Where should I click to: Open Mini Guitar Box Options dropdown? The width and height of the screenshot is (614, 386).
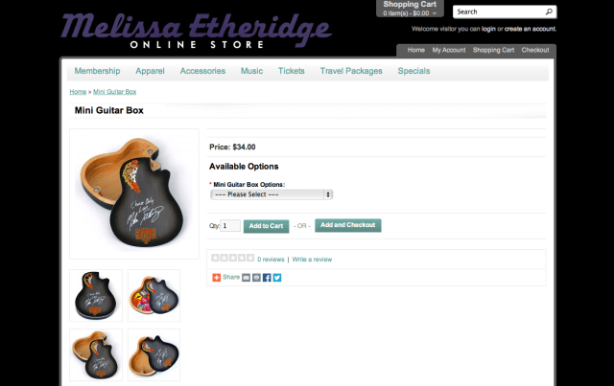272,194
